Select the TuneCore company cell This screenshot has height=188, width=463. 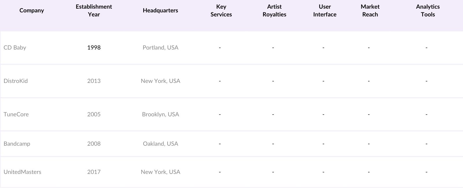[16, 114]
